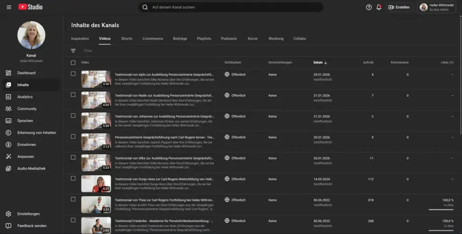
Task: Check the Testimonial von Silke video checkbox
Action: click(73, 158)
